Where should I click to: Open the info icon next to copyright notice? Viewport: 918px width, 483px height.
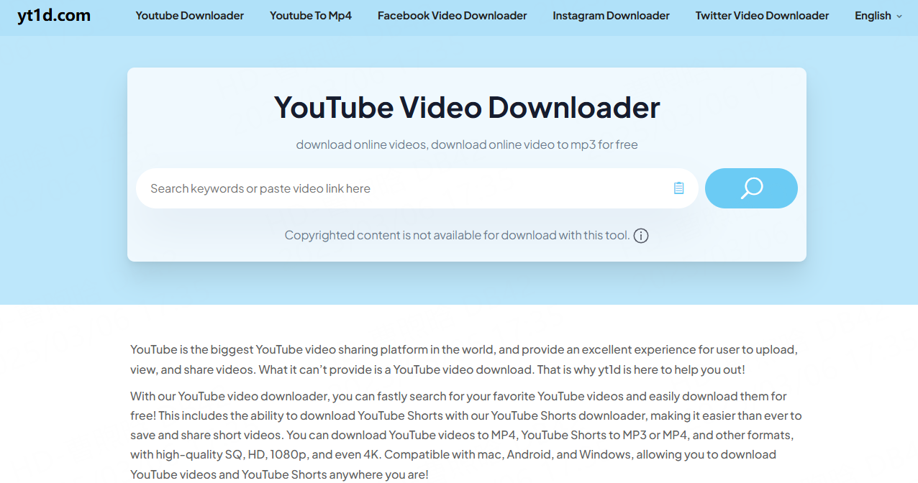(641, 236)
